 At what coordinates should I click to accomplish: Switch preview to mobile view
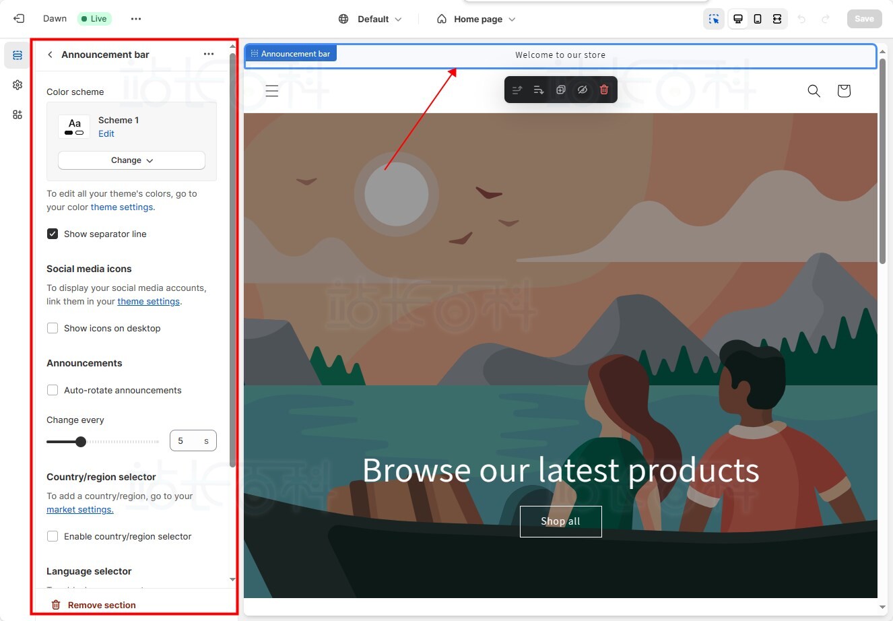coord(758,19)
